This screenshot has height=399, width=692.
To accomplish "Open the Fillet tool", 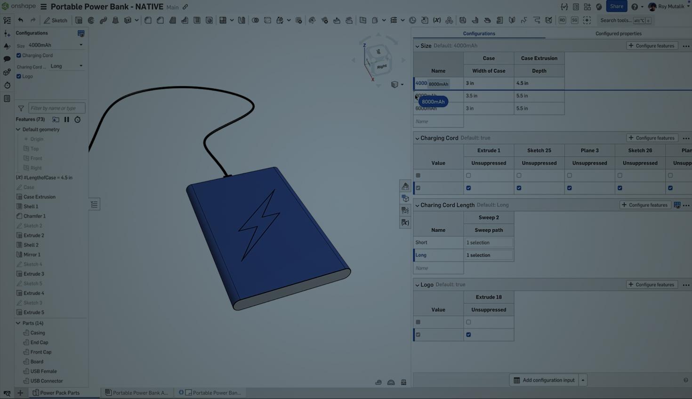I will pos(147,20).
